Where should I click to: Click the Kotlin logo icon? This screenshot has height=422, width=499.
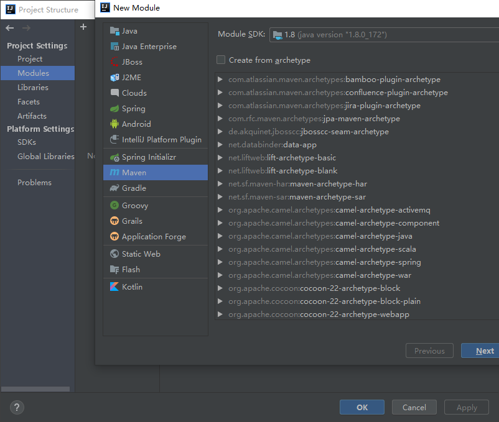click(x=114, y=287)
